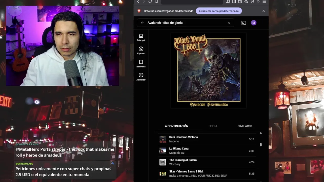Screen dimensions: 324x182
Task: Click the browser address bar
Action: click(192, 2)
